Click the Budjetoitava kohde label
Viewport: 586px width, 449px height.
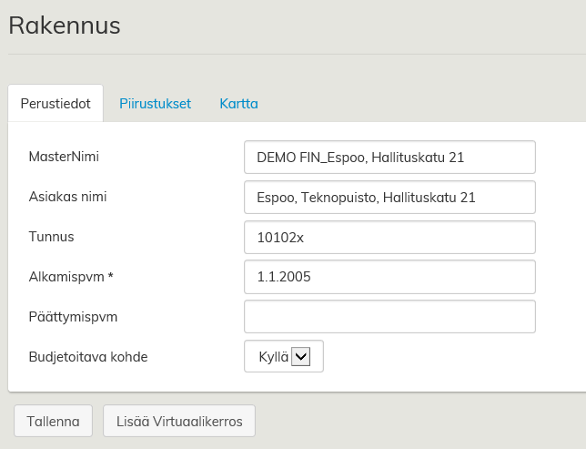point(88,357)
